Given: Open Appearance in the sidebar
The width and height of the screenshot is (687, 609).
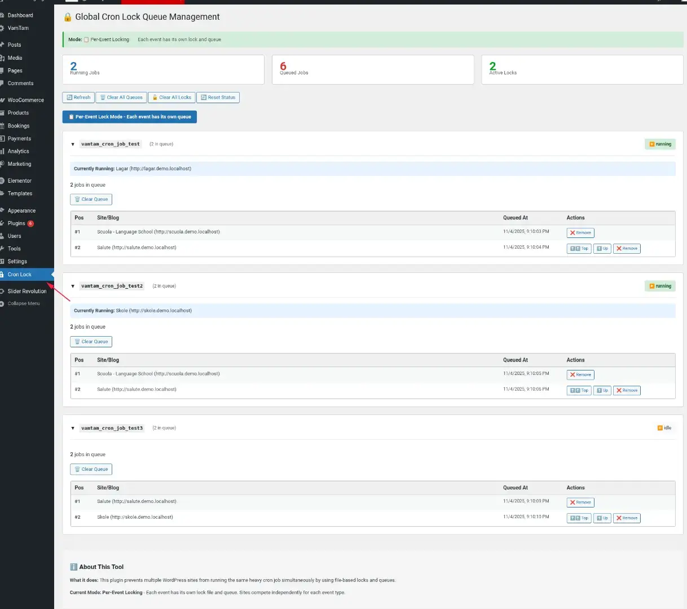Looking at the screenshot, I should pyautogui.click(x=21, y=211).
